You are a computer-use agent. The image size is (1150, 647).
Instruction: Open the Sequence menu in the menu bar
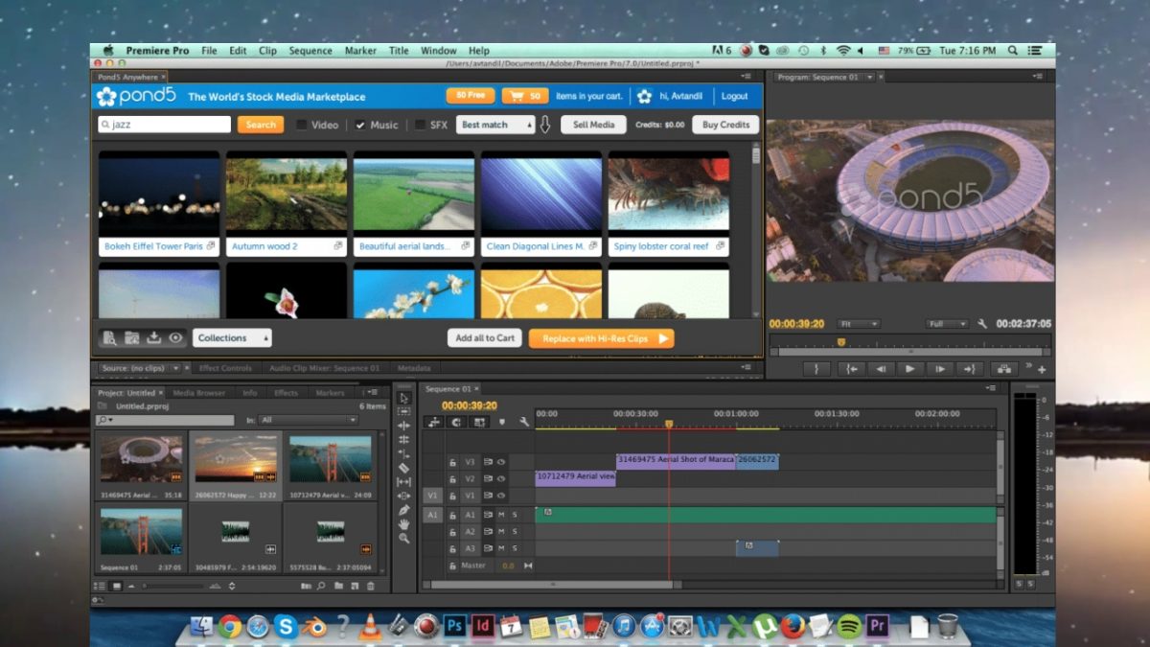coord(310,50)
